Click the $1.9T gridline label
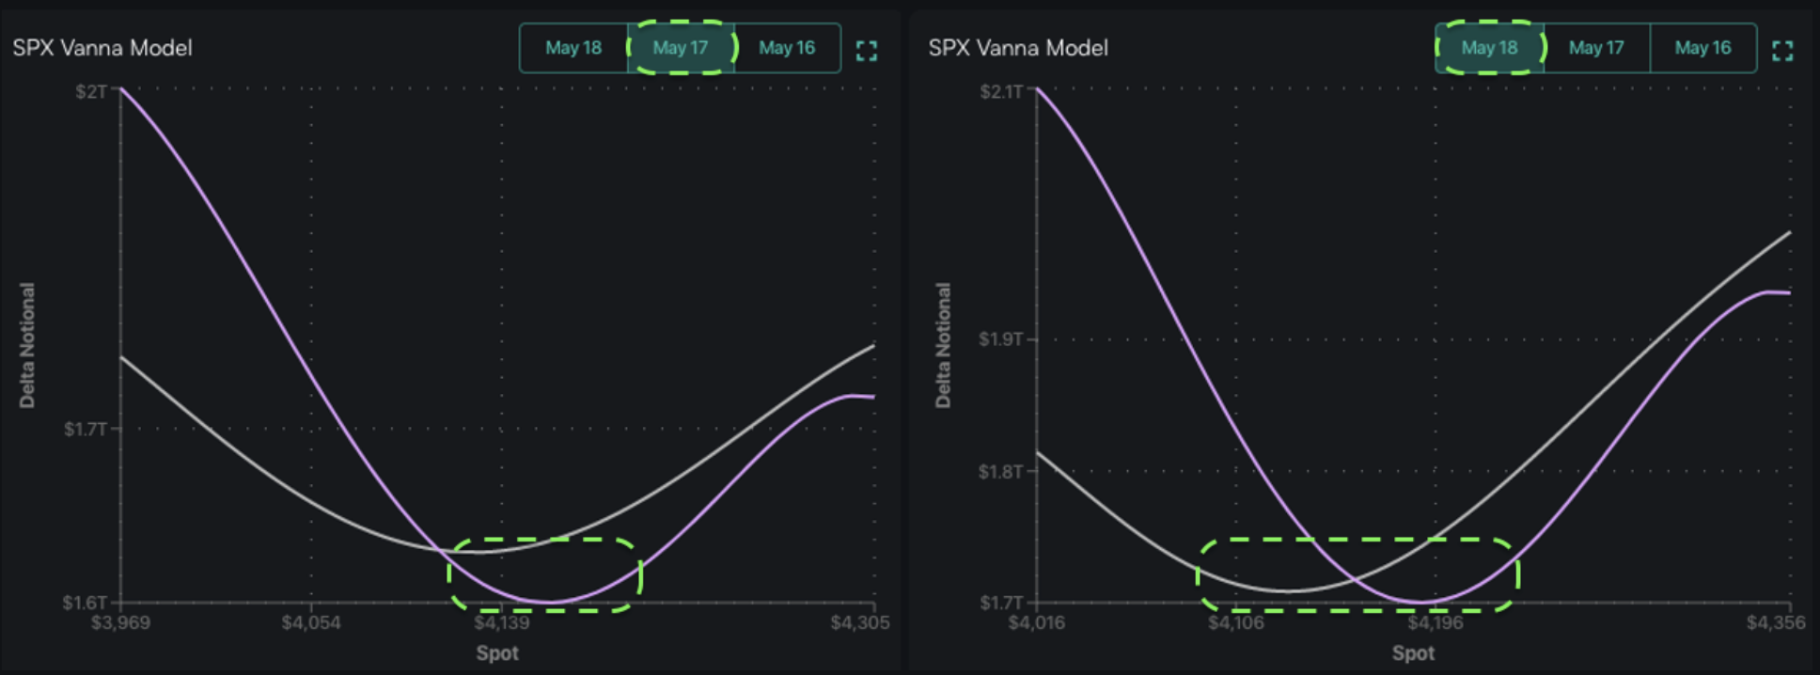Screen dimensions: 1820x675 pyautogui.click(x=1000, y=338)
